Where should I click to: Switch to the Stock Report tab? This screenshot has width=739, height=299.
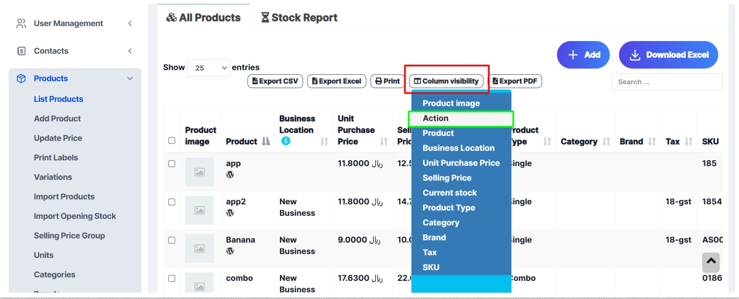[299, 18]
